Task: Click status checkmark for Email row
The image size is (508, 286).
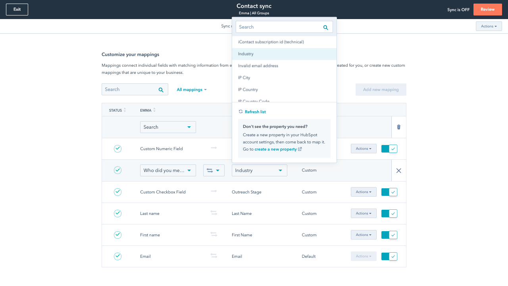Action: coord(117,256)
